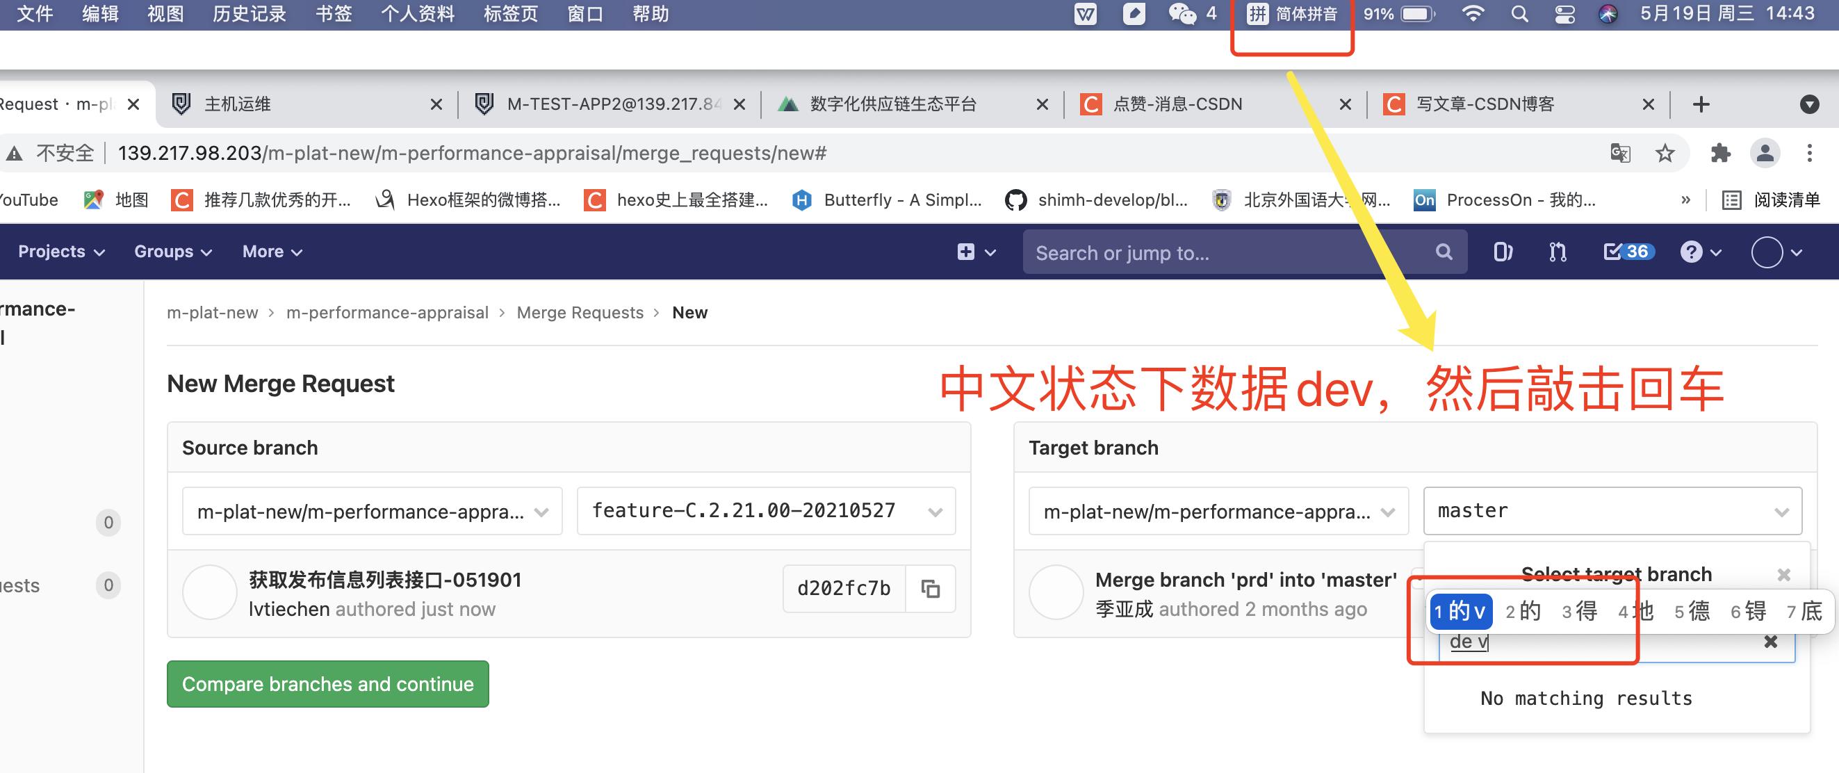
Task: Open the WPS icon in menu bar
Action: point(1085,15)
